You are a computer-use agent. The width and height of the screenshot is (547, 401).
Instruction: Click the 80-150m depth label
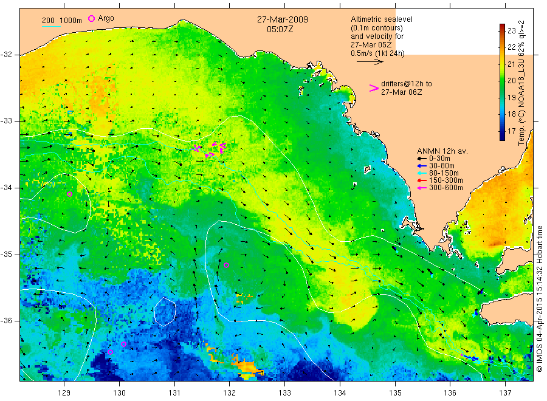coord(444,173)
